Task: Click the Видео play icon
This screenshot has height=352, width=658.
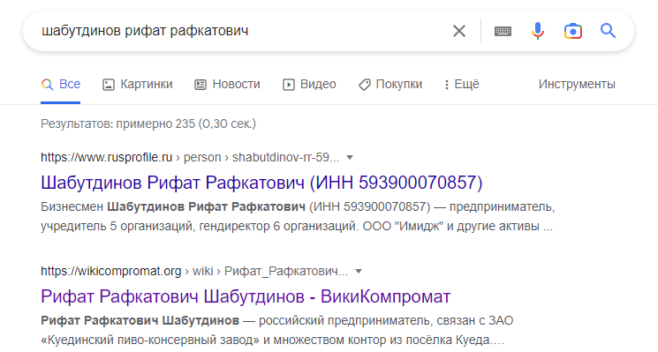Action: point(288,85)
